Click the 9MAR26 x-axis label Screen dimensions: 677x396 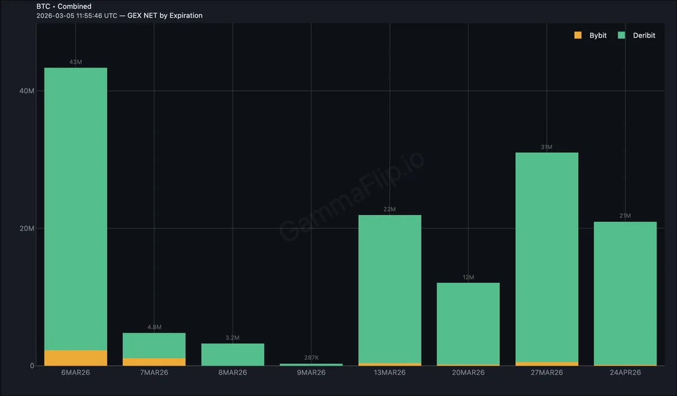(311, 373)
